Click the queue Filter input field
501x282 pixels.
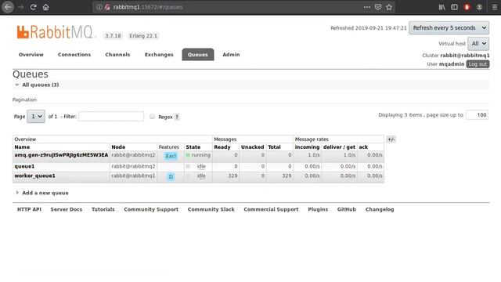pos(111,117)
